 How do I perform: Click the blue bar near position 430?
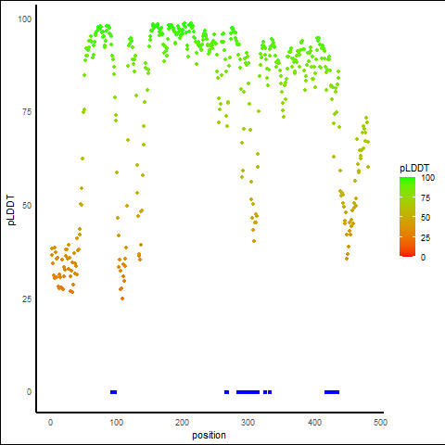[332, 392]
